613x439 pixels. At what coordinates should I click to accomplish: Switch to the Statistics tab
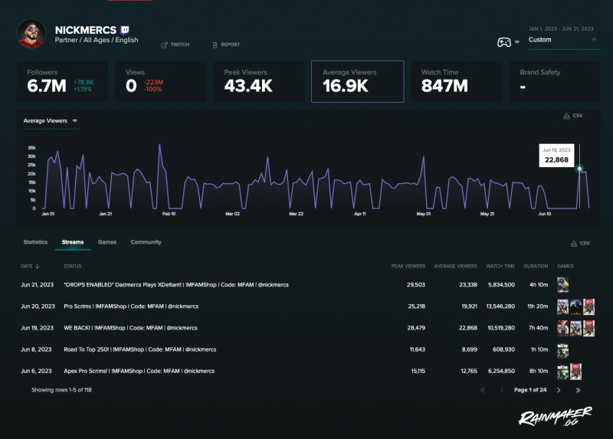point(35,242)
